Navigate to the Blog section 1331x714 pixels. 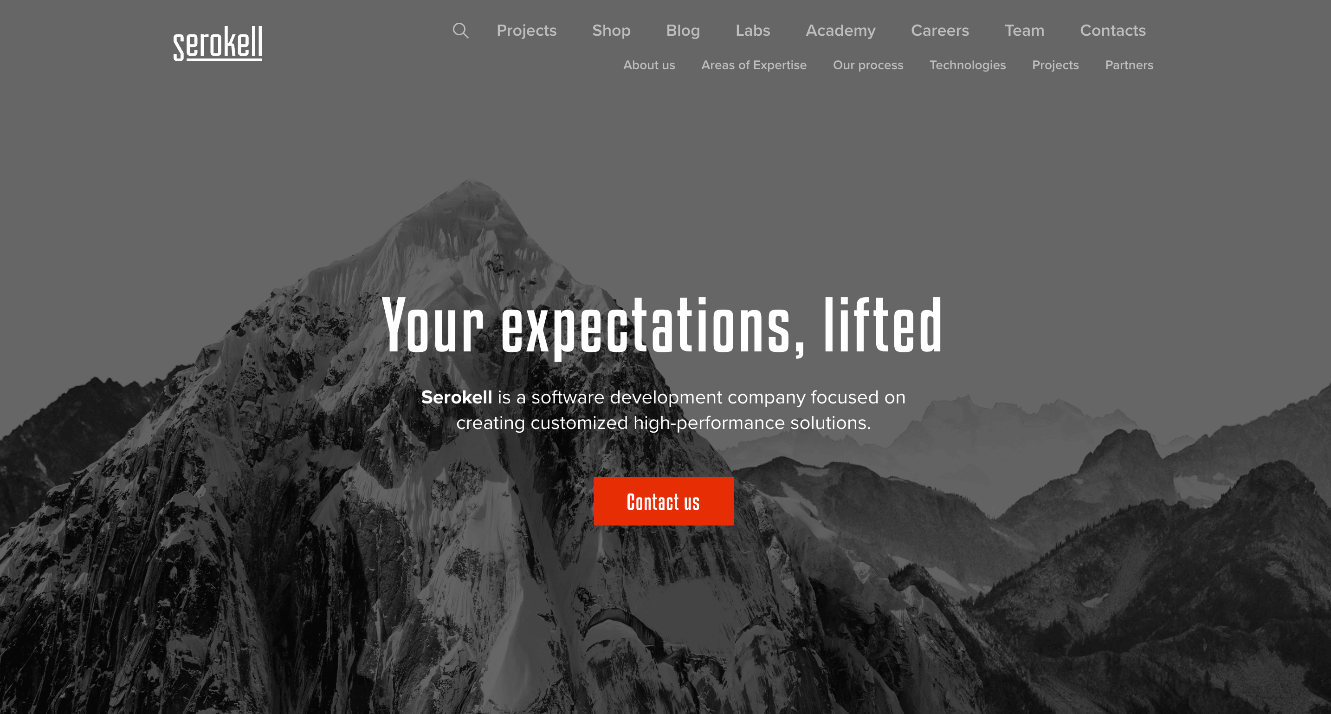(x=682, y=31)
